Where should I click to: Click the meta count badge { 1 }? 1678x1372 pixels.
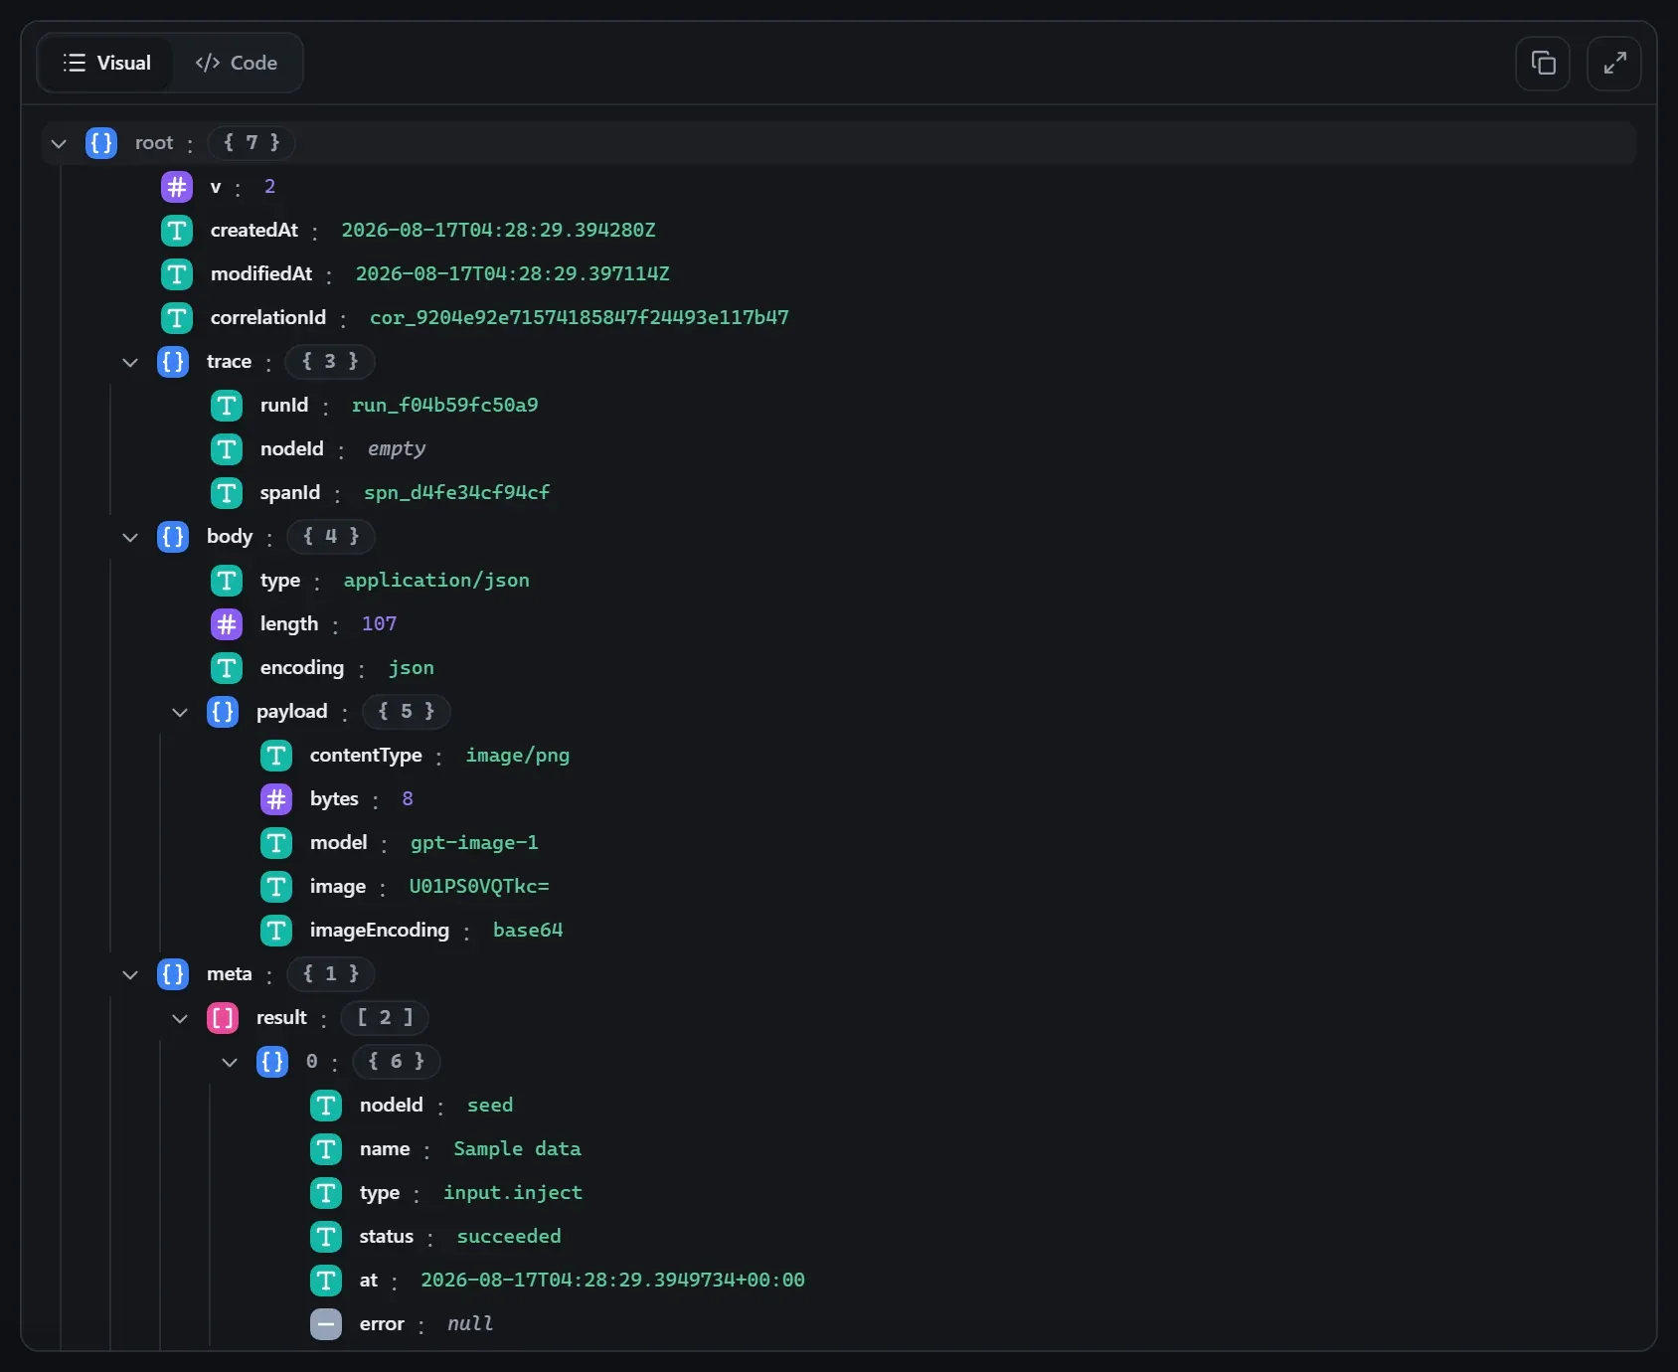pos(331,974)
